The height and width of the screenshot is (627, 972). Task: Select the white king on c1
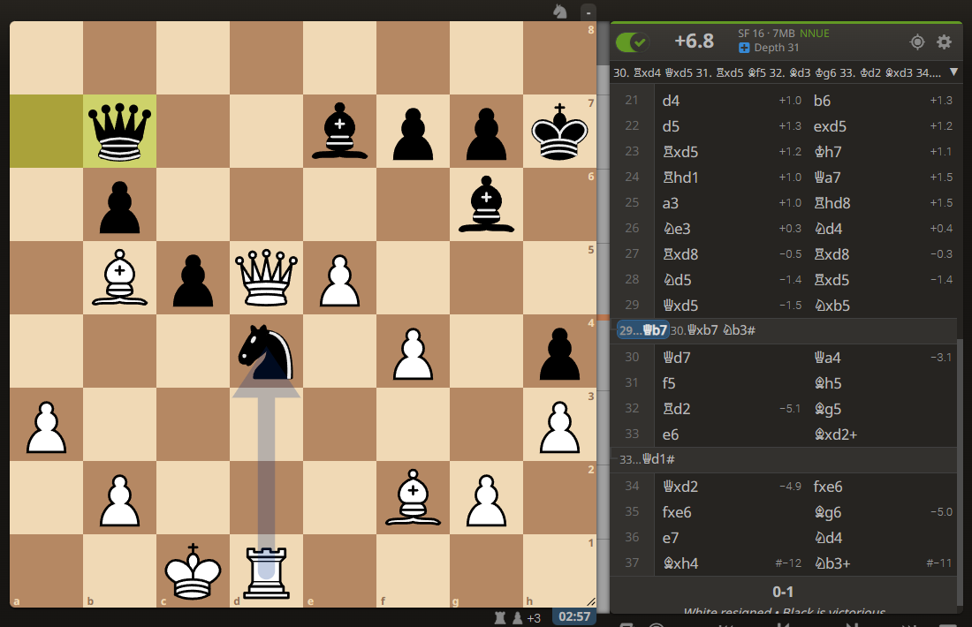(193, 570)
